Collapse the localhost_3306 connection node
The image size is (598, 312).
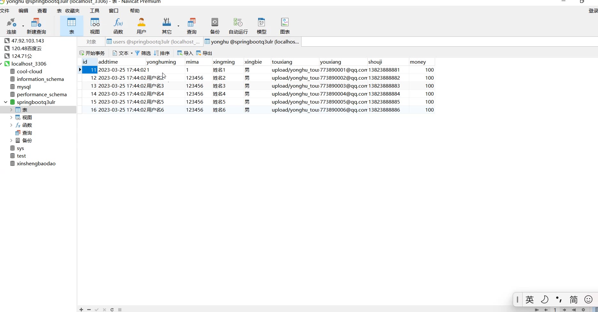click(x=1, y=64)
